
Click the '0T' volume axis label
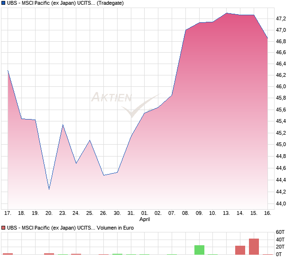point(279,254)
